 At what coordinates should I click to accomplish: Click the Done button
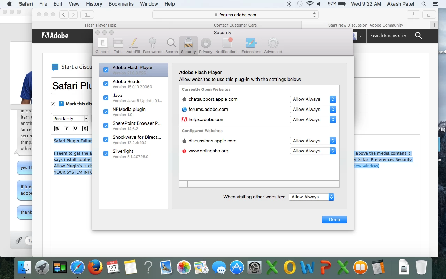[334, 220]
